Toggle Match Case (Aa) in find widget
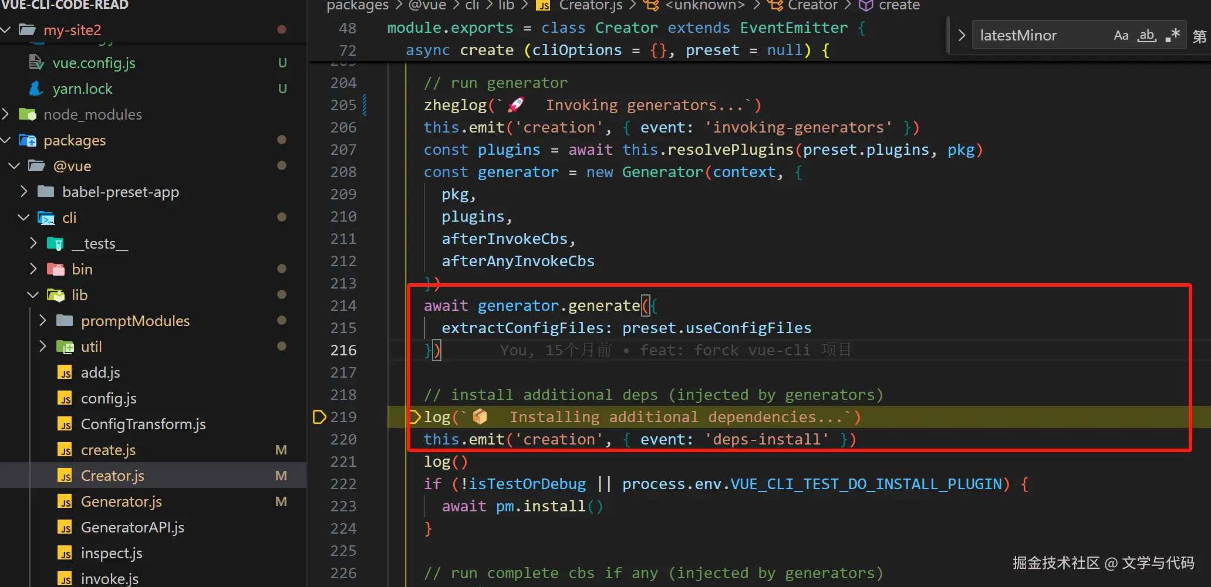Screen dimensions: 1211x587 [1121, 36]
